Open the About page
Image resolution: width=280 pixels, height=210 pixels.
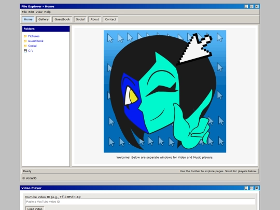pyautogui.click(x=95, y=19)
